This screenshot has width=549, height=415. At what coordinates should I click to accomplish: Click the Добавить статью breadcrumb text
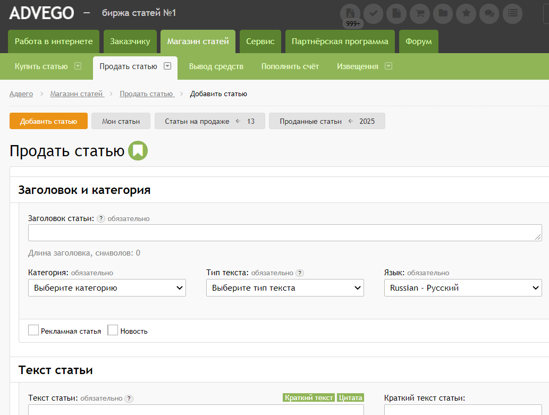218,94
